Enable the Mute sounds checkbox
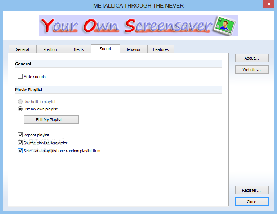This screenshot has width=277, height=214. click(x=20, y=77)
